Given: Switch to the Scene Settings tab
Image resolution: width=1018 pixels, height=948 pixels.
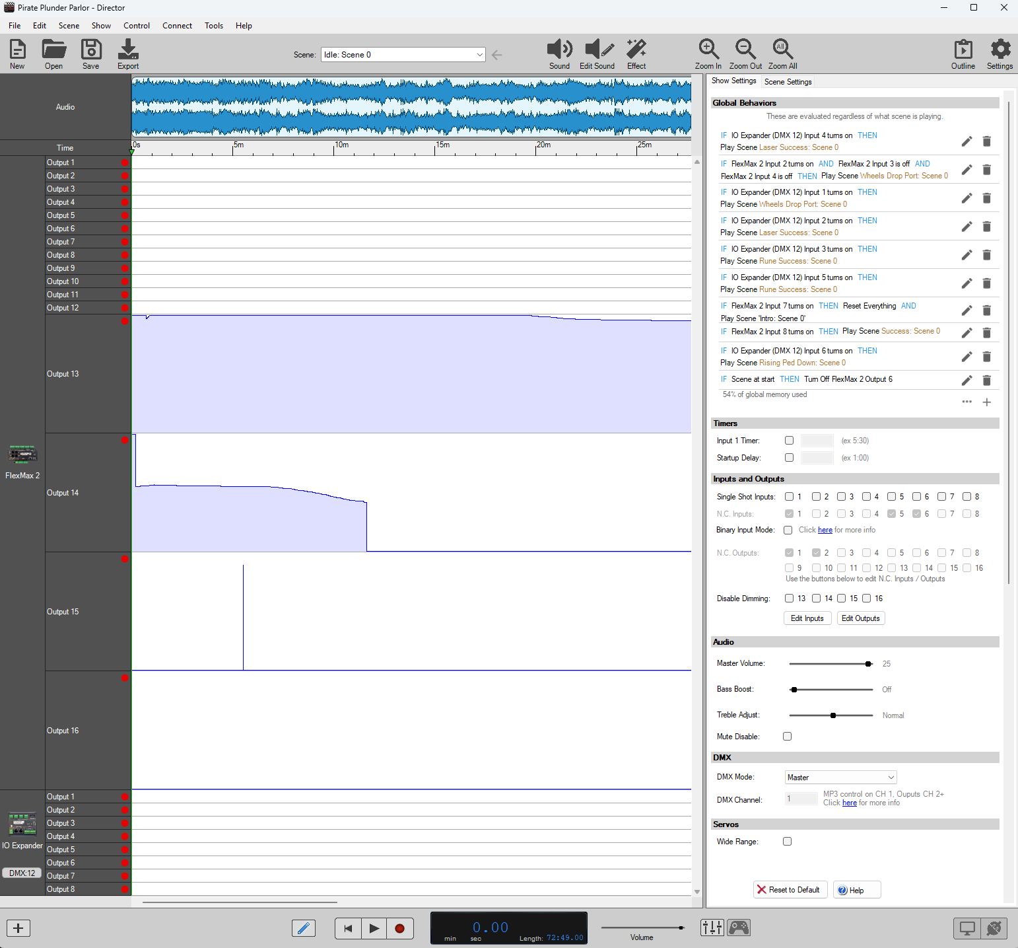Looking at the screenshot, I should [x=788, y=82].
